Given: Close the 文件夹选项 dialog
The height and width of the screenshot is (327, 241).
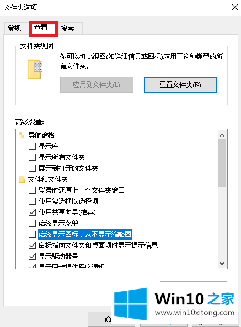Looking at the screenshot, I should click(235, 7).
